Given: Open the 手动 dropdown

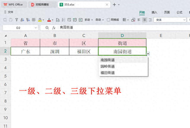Looking at the screenshot, I should pyautogui.click(x=88, y=20).
